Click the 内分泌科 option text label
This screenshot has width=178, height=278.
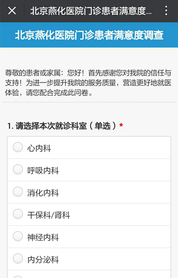point(43,260)
